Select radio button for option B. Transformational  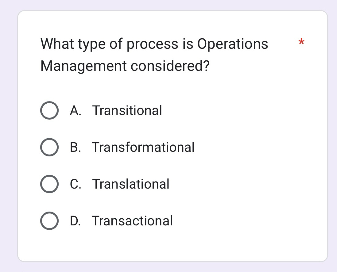(49, 147)
